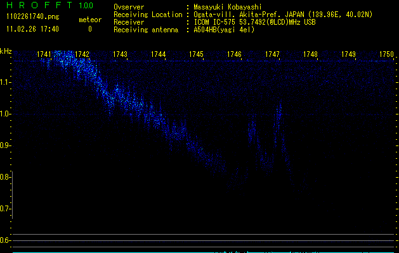Viewport: 399px width, 253px height.
Task: Click the Receiving Location label
Action: tap(148, 15)
